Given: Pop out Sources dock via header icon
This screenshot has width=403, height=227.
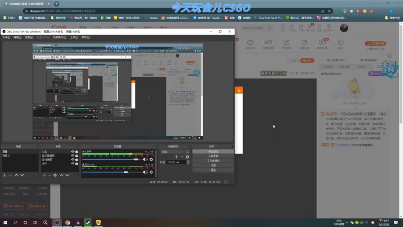Looking at the screenshot, I should point(78,146).
